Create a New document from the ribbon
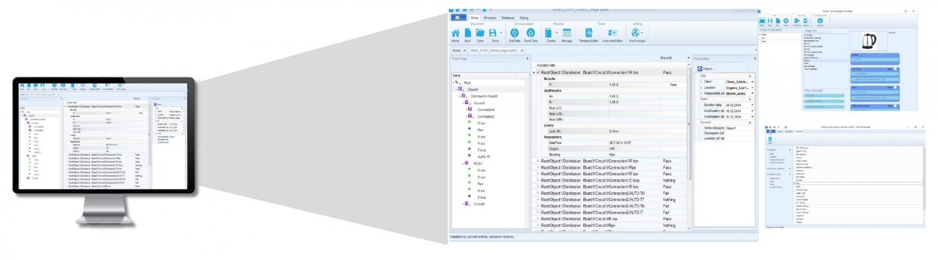Viewport: 938px width, 260px height. click(468, 33)
